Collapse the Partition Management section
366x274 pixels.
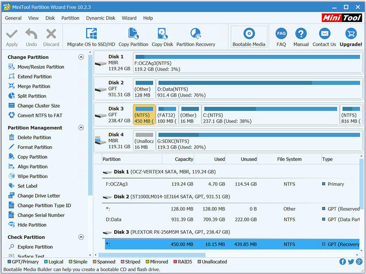tap(81, 128)
